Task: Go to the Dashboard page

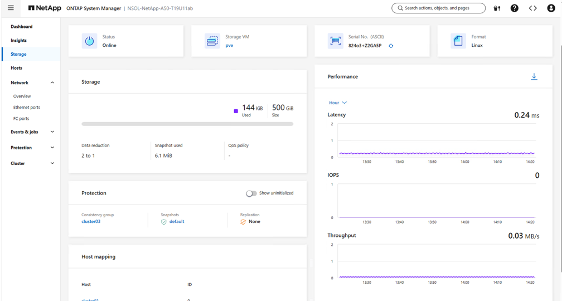Action: click(21, 27)
